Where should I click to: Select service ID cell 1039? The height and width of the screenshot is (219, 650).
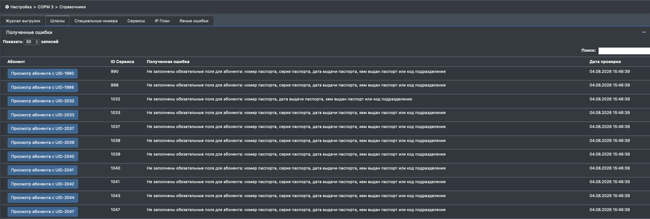pos(115,154)
